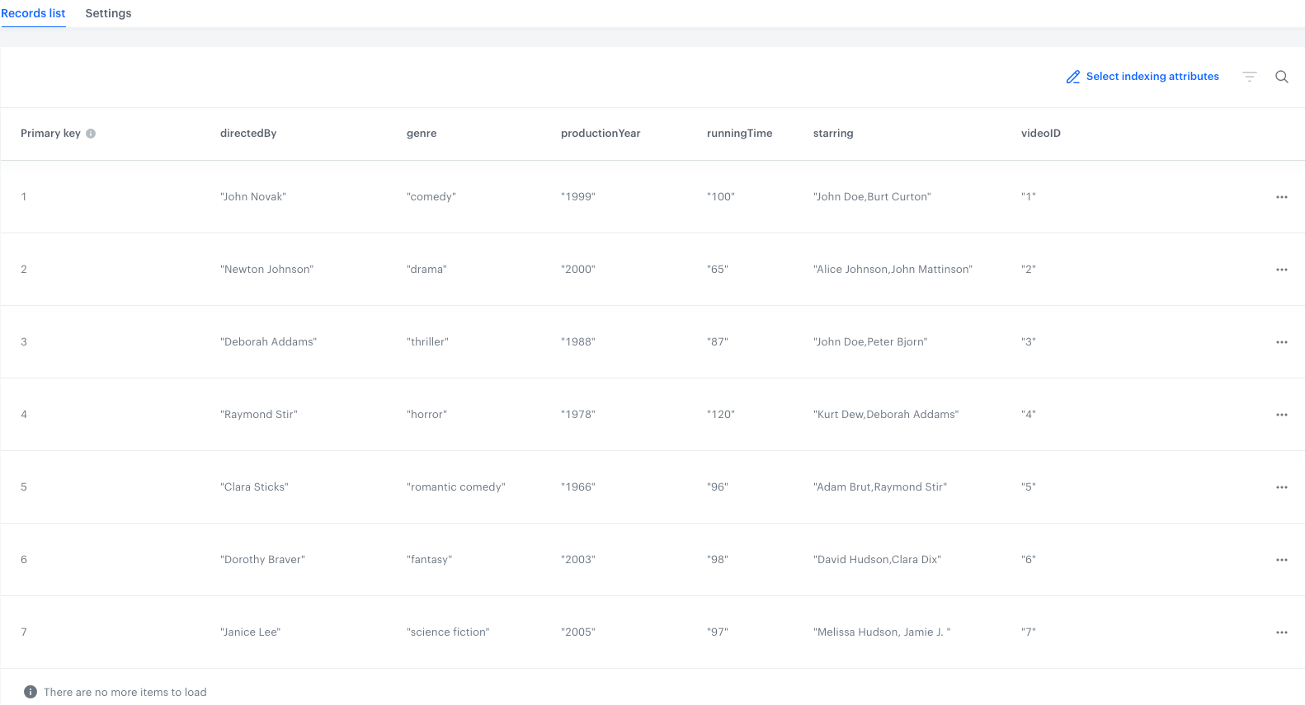Click the search magnifier icon

pyautogui.click(x=1281, y=77)
